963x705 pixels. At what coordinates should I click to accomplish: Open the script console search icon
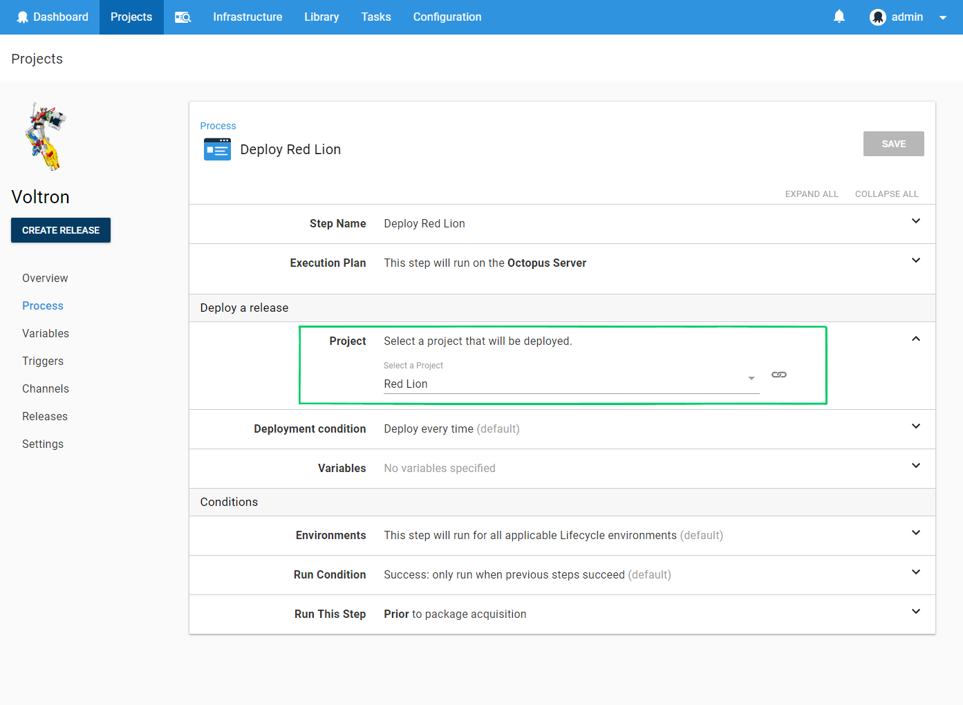[x=182, y=17]
